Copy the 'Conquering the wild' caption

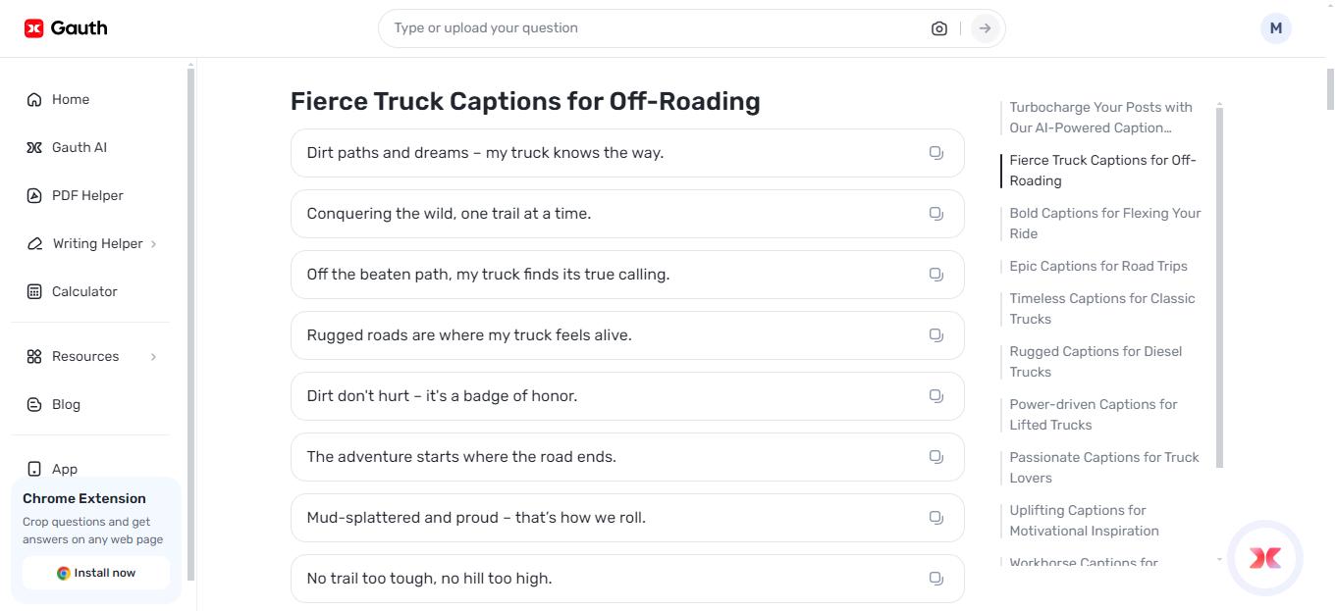pyautogui.click(x=935, y=213)
